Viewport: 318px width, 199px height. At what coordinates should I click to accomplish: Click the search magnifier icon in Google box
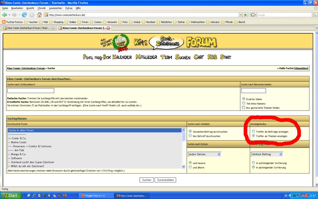pos(315,15)
